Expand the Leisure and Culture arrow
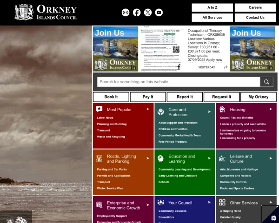Screen dimensions: 279x223 click(271, 158)
